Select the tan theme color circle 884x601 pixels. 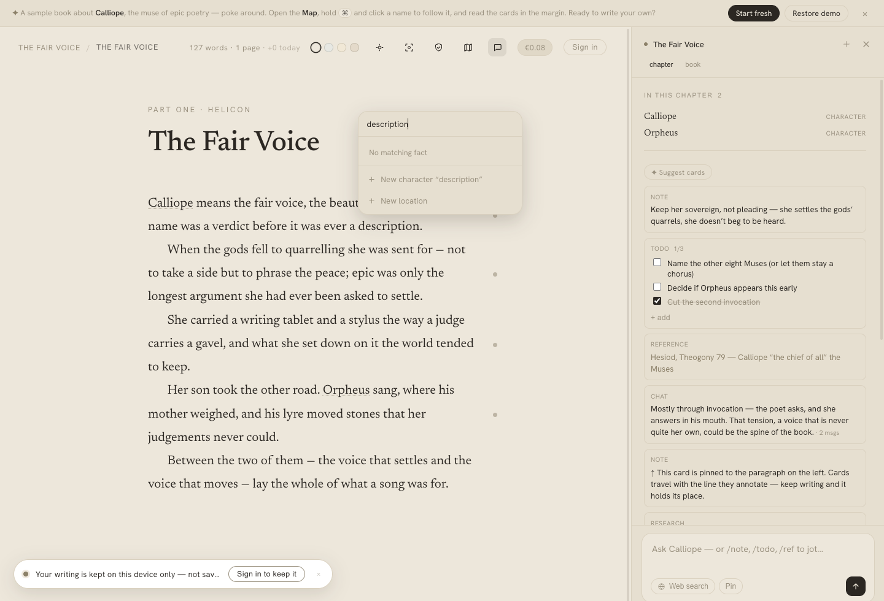pyautogui.click(x=355, y=47)
